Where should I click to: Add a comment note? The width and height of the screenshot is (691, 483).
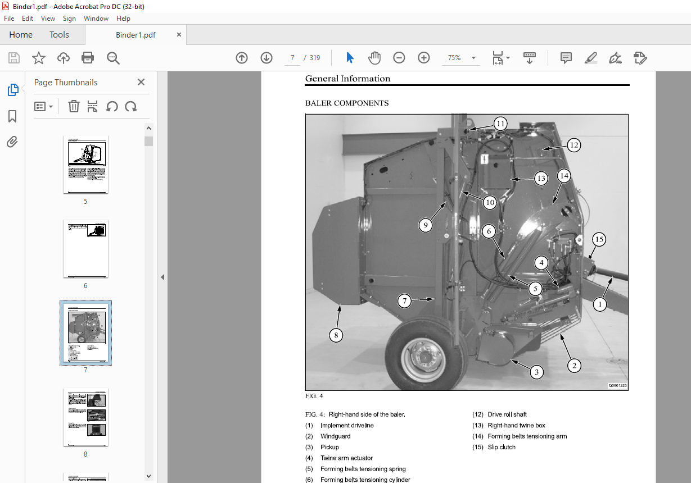[566, 58]
